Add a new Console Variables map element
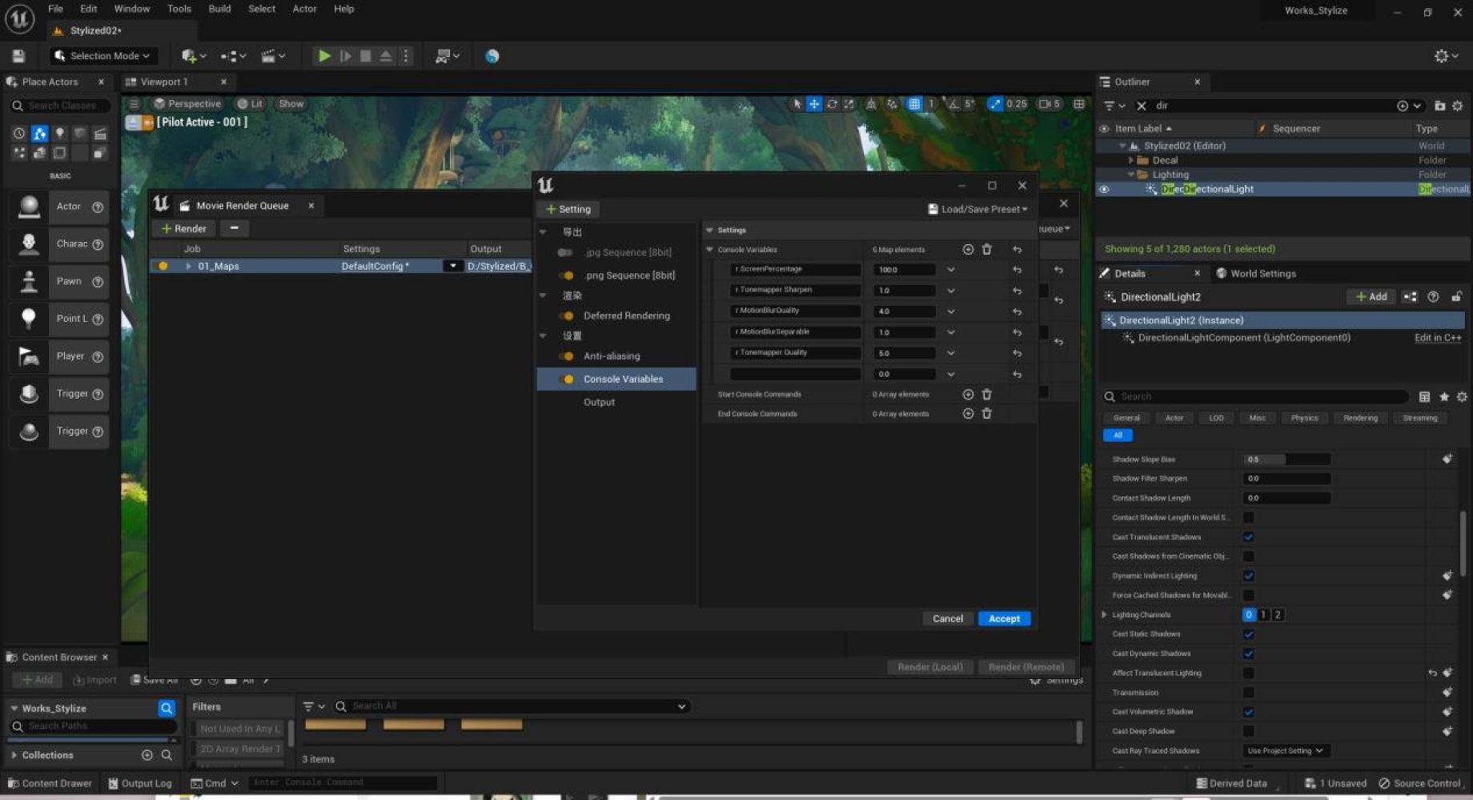 coord(968,250)
